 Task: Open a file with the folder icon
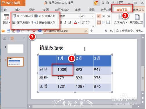click(3, 31)
